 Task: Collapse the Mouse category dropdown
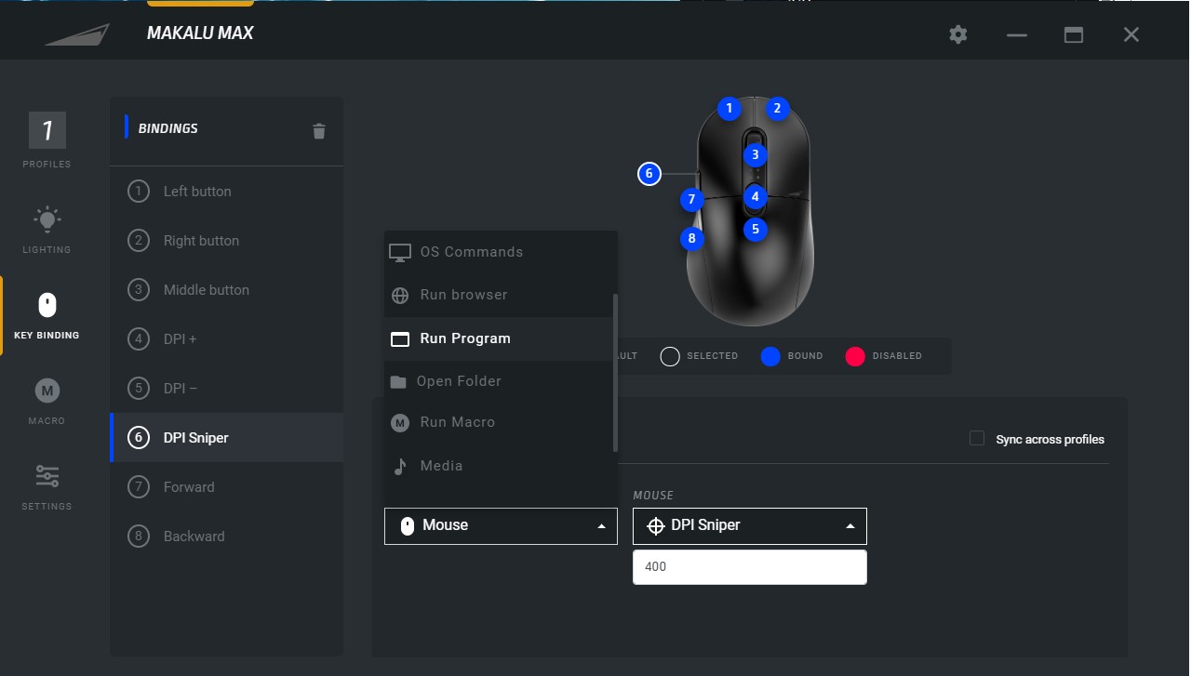[x=501, y=525]
